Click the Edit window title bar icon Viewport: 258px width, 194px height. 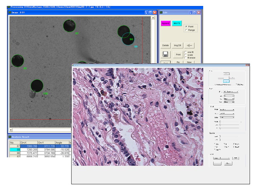coord(161,12)
